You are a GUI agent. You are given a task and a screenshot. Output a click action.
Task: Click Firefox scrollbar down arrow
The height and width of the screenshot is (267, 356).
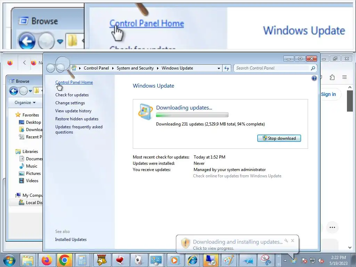(350, 248)
